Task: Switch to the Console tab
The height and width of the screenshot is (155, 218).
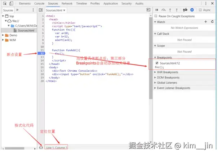Action: [39, 4]
